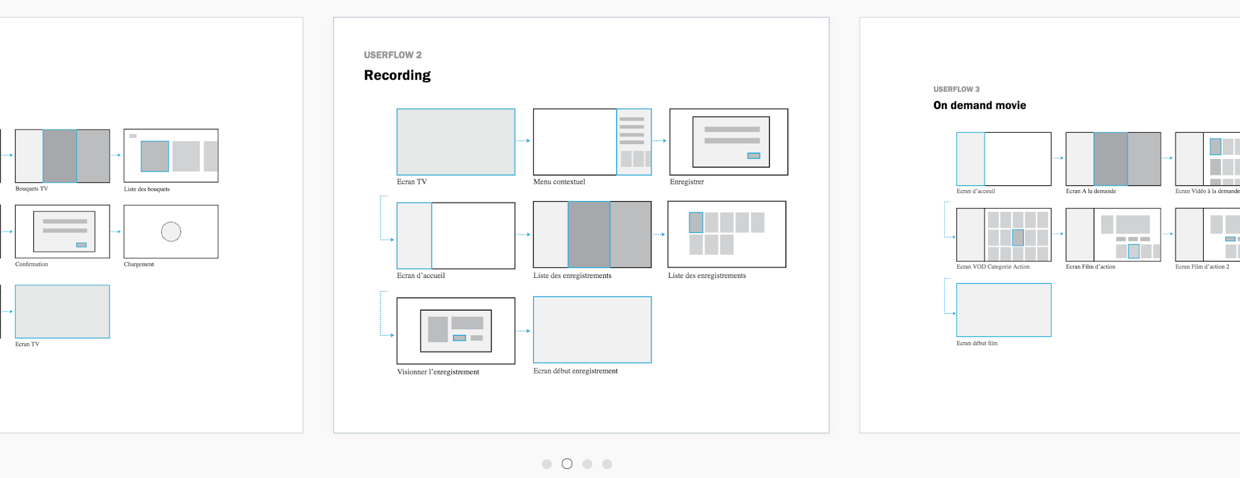Open the "Ecran début enregistrement" wireframe
The height and width of the screenshot is (478, 1240).
(x=592, y=328)
